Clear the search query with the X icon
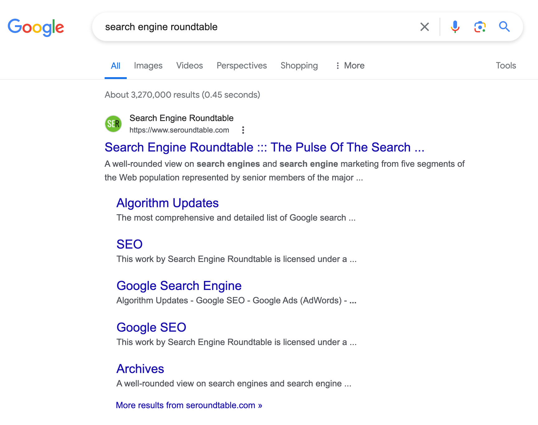 click(x=424, y=27)
